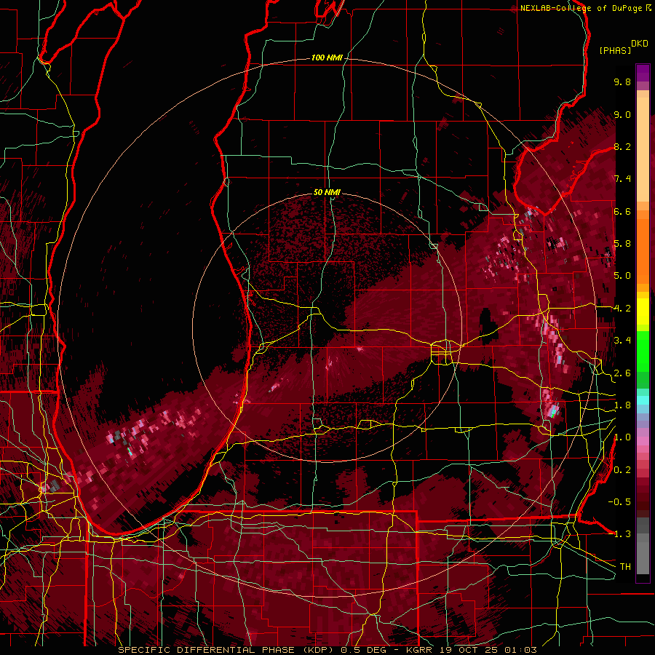Click the purple top segment of color bar
655x655 pixels.
tap(643, 73)
